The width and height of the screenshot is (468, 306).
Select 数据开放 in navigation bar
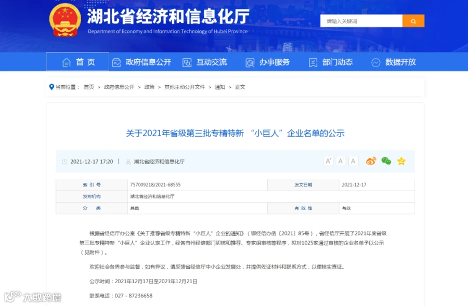tap(394, 62)
